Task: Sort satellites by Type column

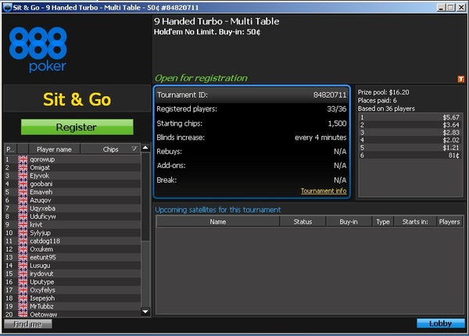Action: 383,222
